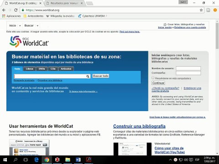Enable Recuérdeme en esta computadora checkbox
Viewport: 219px width, 164px height.
pos(153,78)
